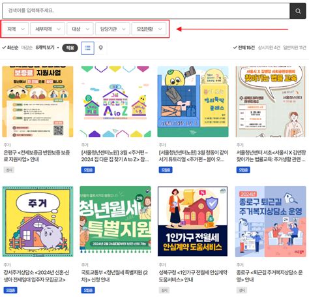Viewport: 309px width, 297px height.
Task: Click the magnifier search button
Action: tap(298, 11)
